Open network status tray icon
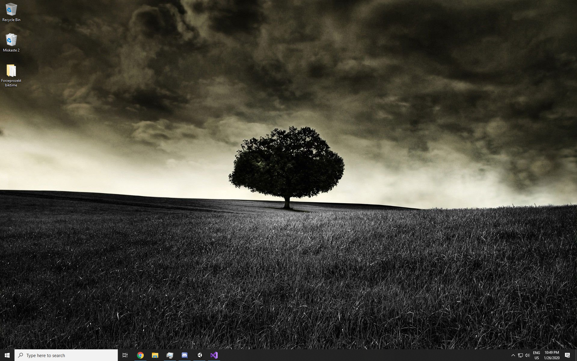This screenshot has height=361, width=577. [x=520, y=355]
